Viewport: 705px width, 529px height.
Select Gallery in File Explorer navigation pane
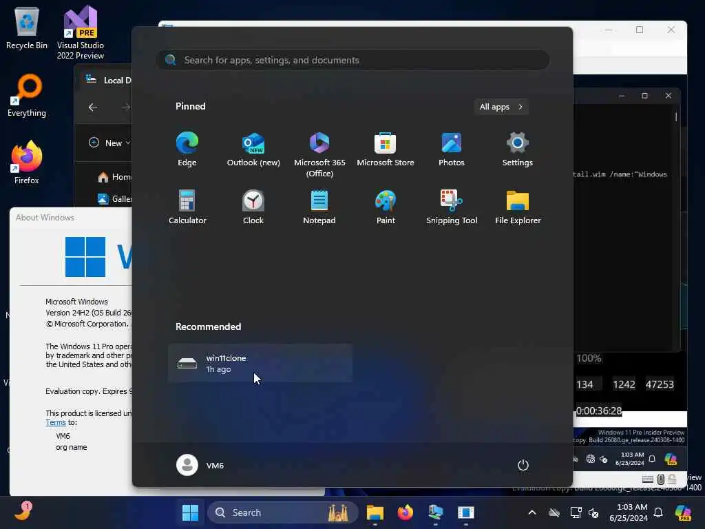tap(115, 199)
